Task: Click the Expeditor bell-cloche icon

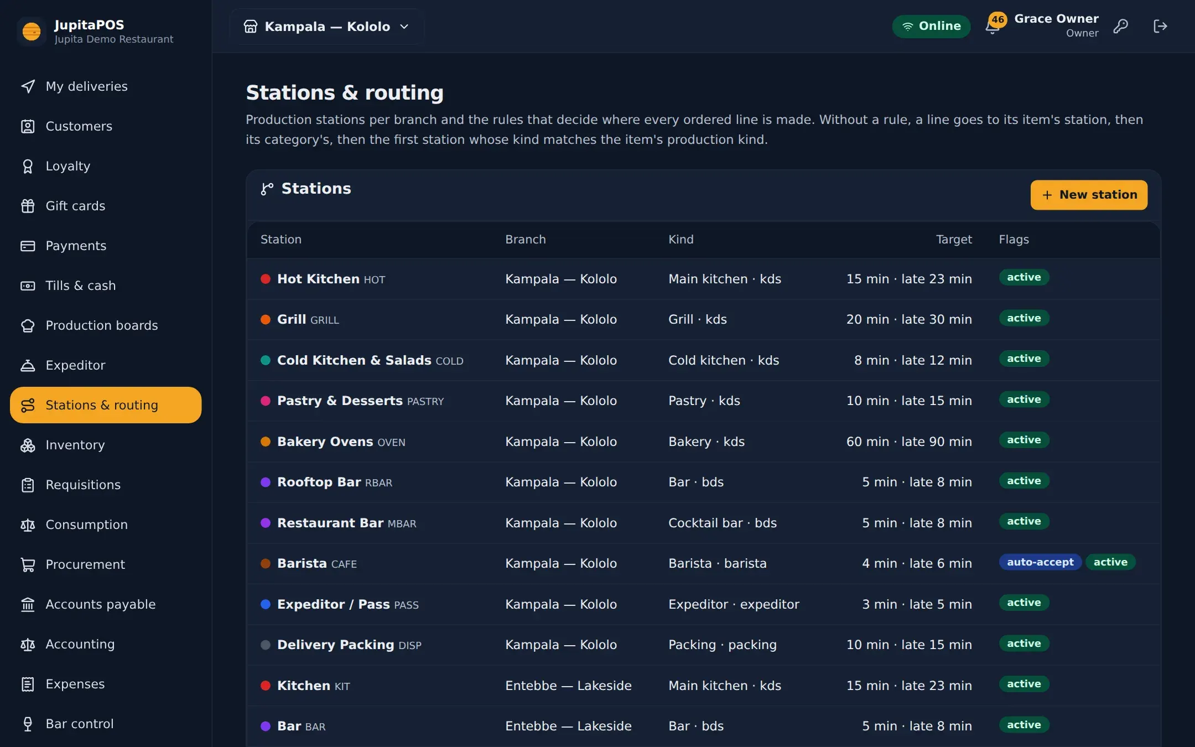Action: click(28, 365)
